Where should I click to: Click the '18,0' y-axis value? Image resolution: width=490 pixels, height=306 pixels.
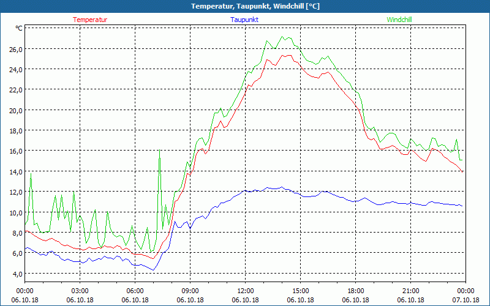16,131
